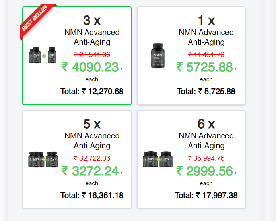Click the struck-through ₹ 24,541.36 price

92,54
